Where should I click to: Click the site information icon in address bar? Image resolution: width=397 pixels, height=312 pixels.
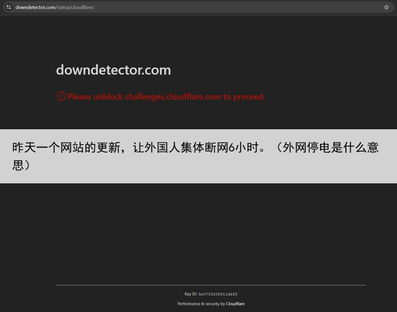click(8, 7)
